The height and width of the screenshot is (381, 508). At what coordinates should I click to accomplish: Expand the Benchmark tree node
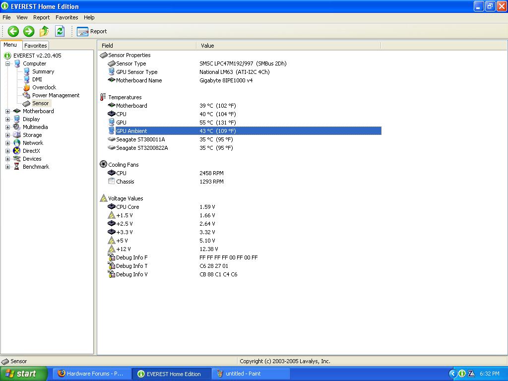point(7,167)
